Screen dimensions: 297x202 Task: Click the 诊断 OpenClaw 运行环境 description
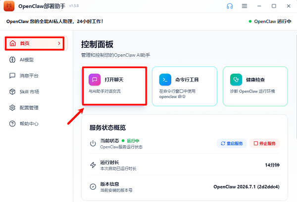click(252, 91)
